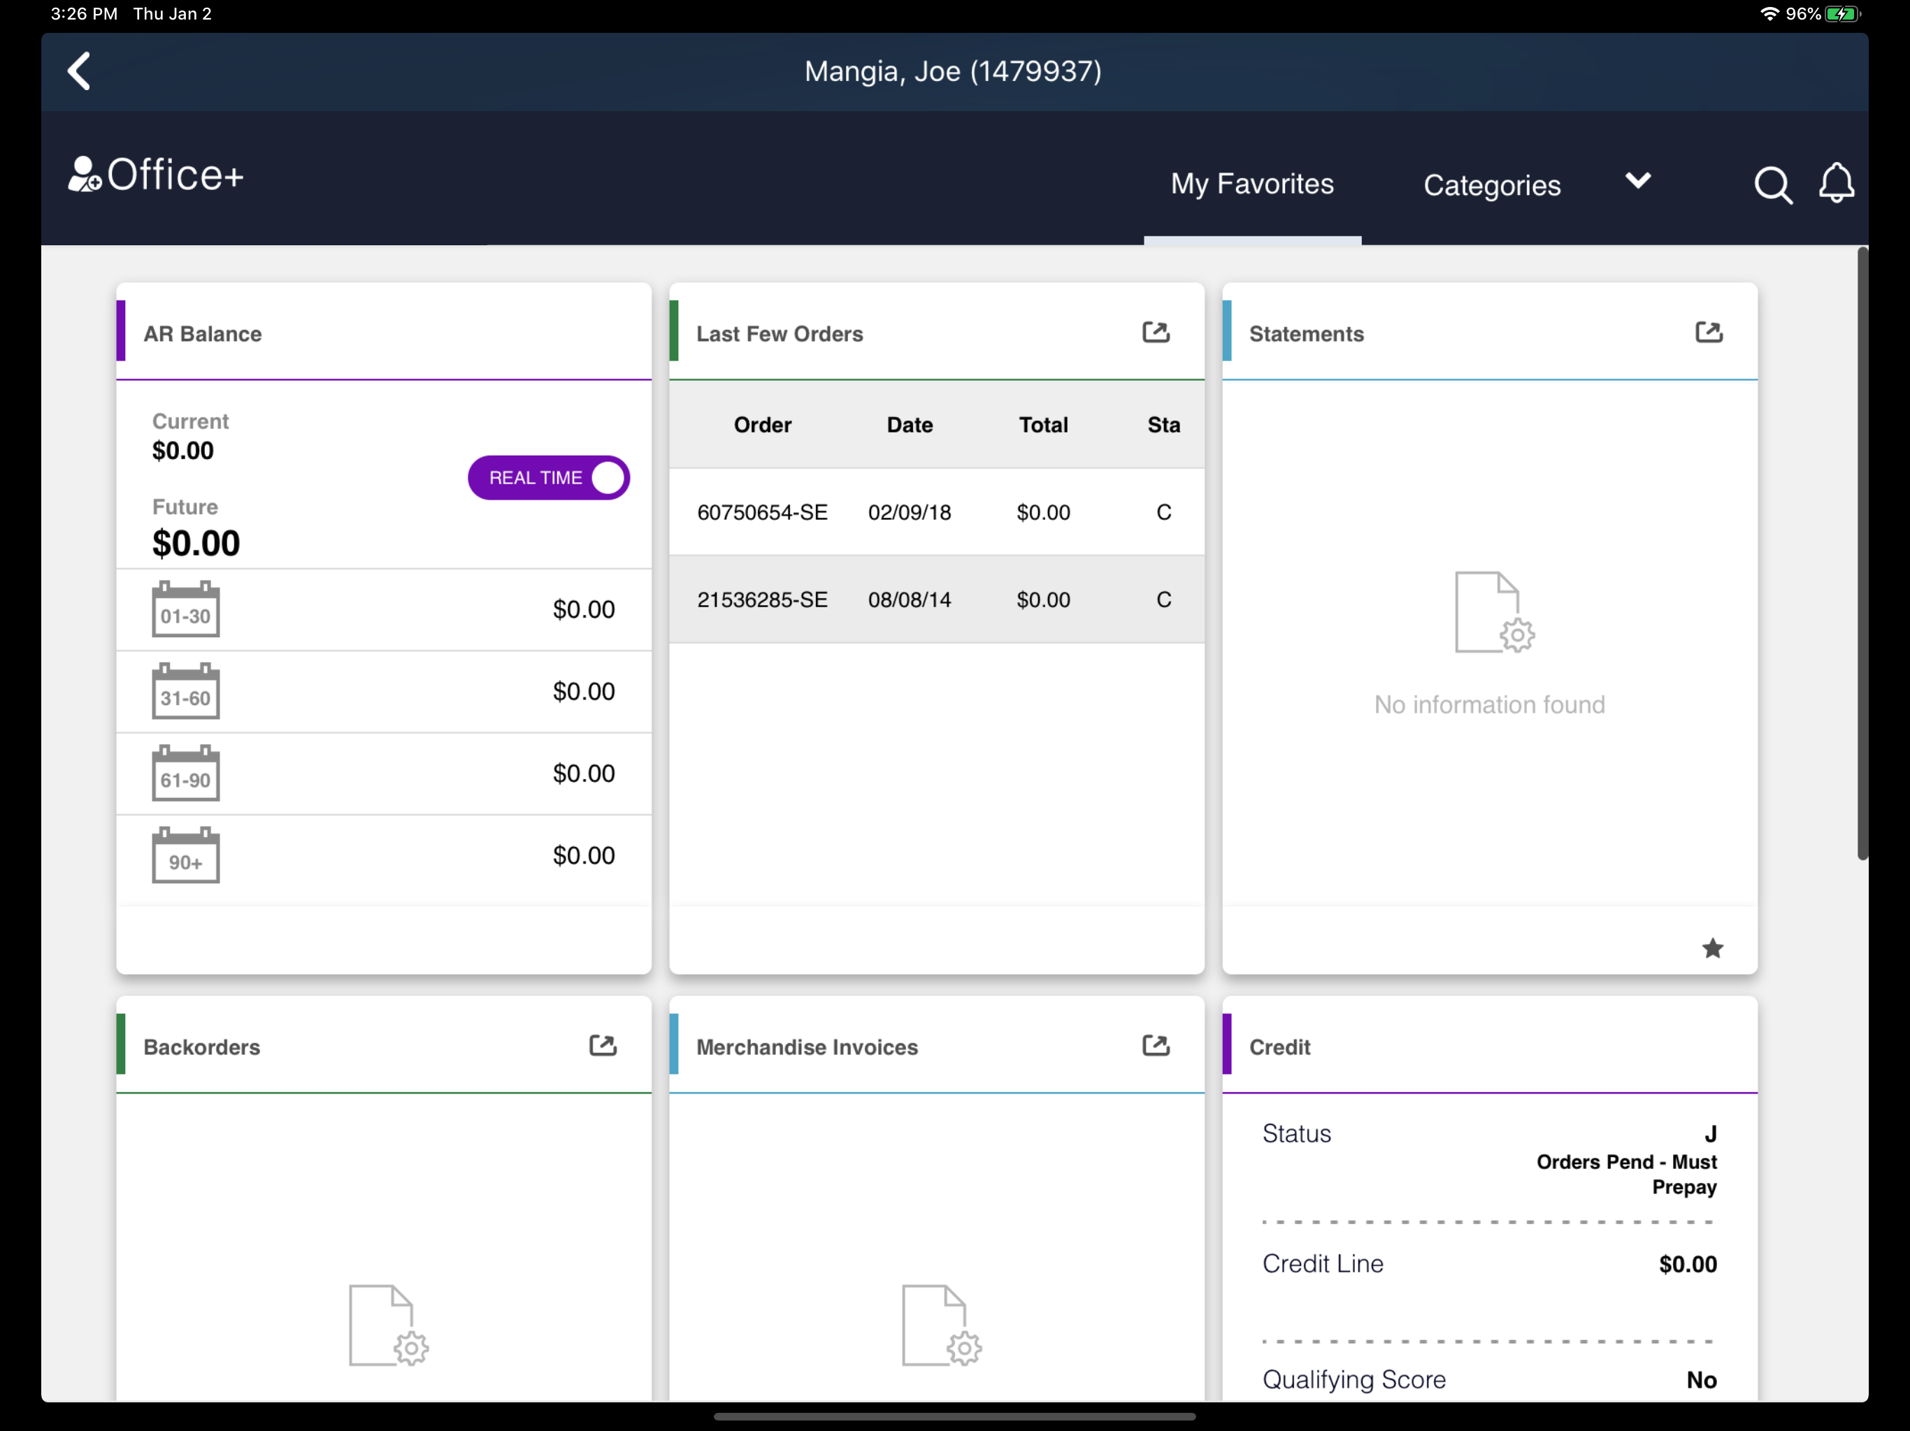Click the Statements empty document icon

coord(1494,612)
